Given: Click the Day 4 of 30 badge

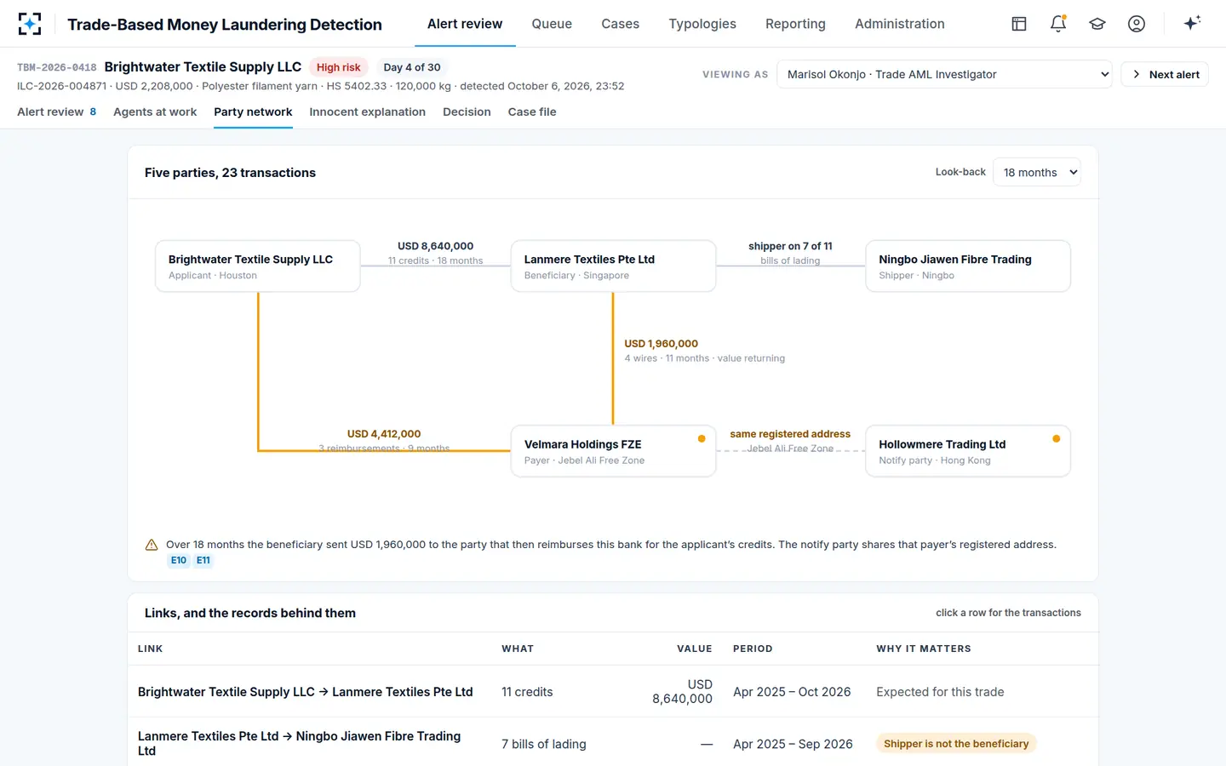Looking at the screenshot, I should click(412, 67).
